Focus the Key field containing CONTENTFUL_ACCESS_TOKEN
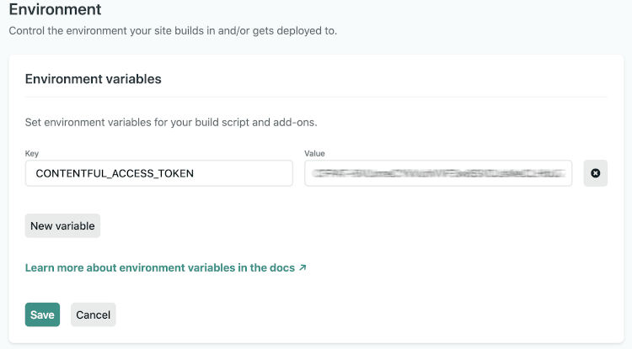The width and height of the screenshot is (632, 349). click(x=158, y=173)
